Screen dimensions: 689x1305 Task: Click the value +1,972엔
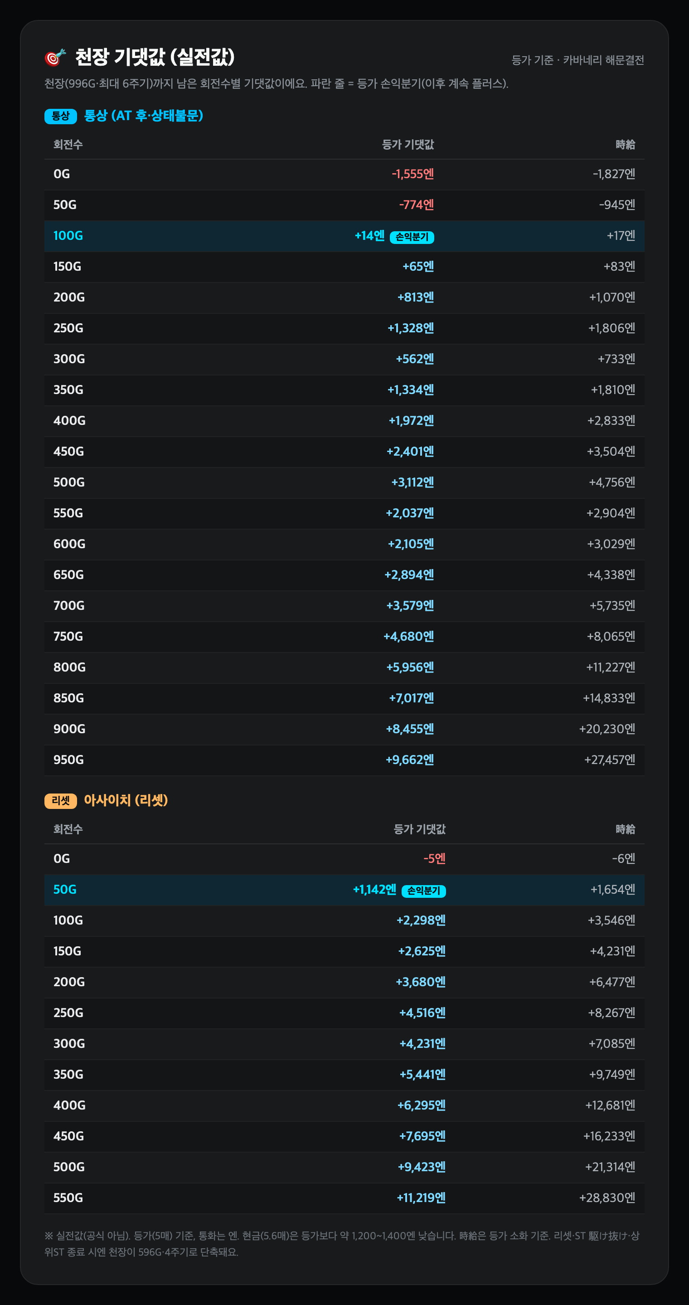(x=411, y=421)
